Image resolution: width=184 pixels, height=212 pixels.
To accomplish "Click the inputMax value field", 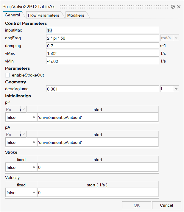I will pyautogui.click(x=102, y=30).
